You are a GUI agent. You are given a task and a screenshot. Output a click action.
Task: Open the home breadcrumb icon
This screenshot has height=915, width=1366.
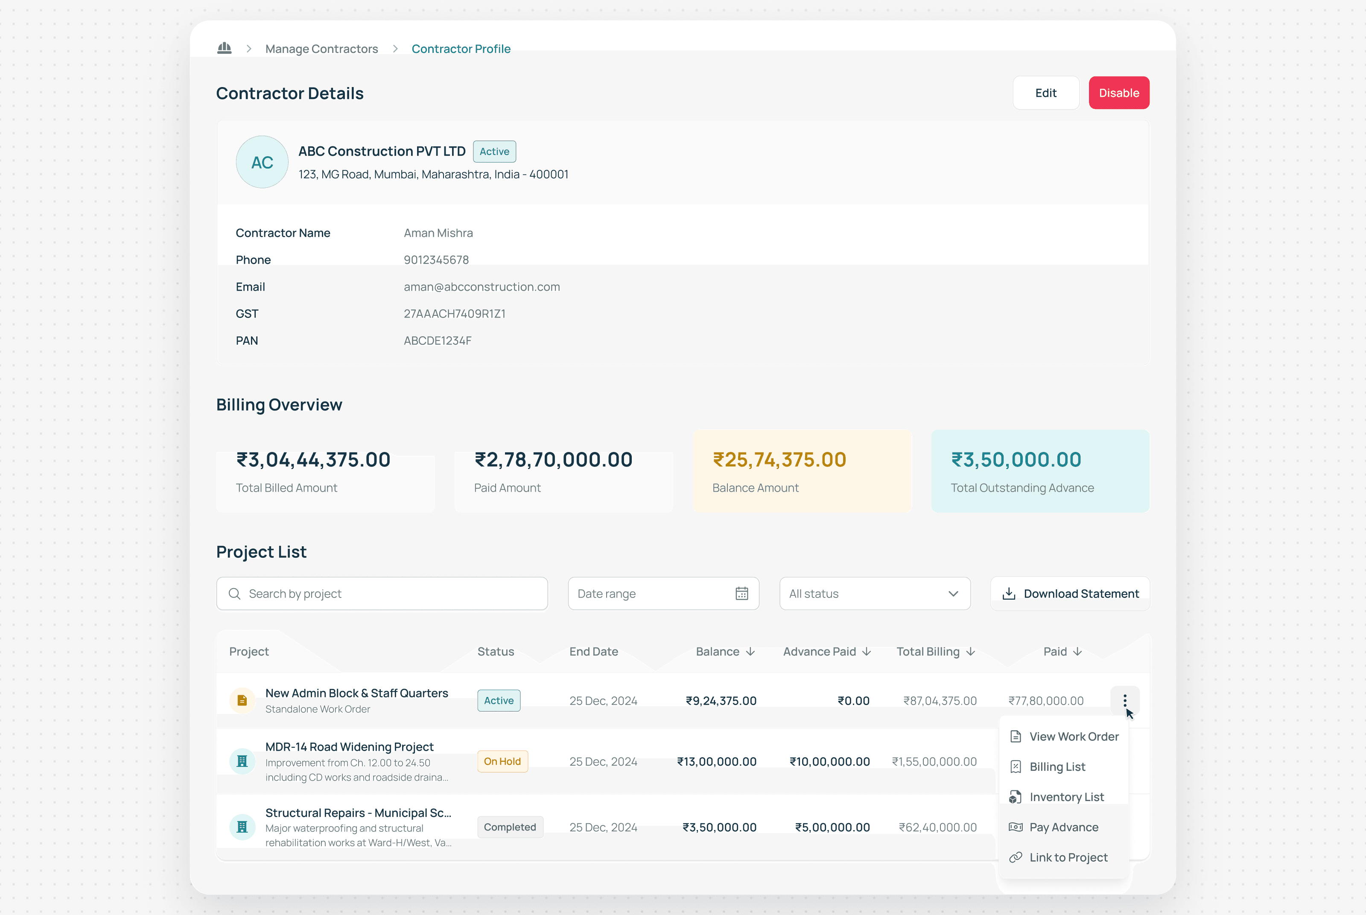tap(224, 48)
